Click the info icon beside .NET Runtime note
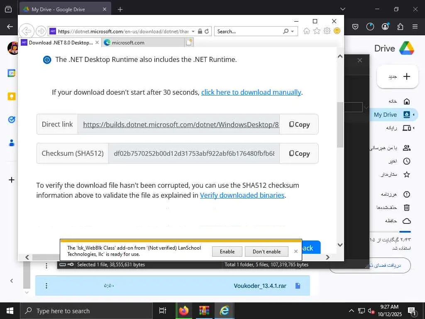Viewport: 425px width, 319px height. [x=47, y=60]
